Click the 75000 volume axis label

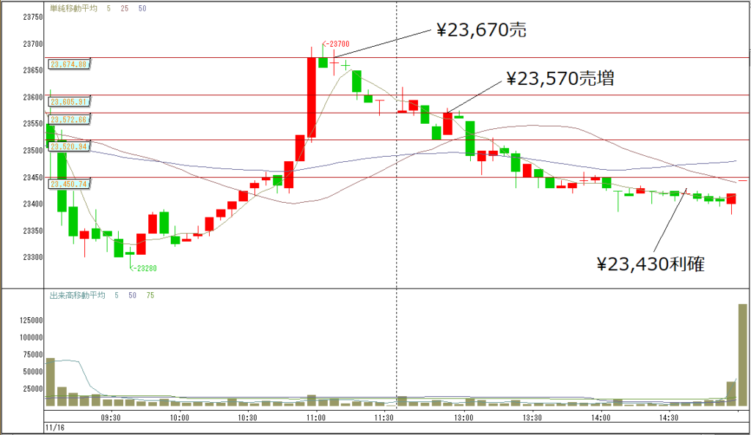[x=33, y=354]
